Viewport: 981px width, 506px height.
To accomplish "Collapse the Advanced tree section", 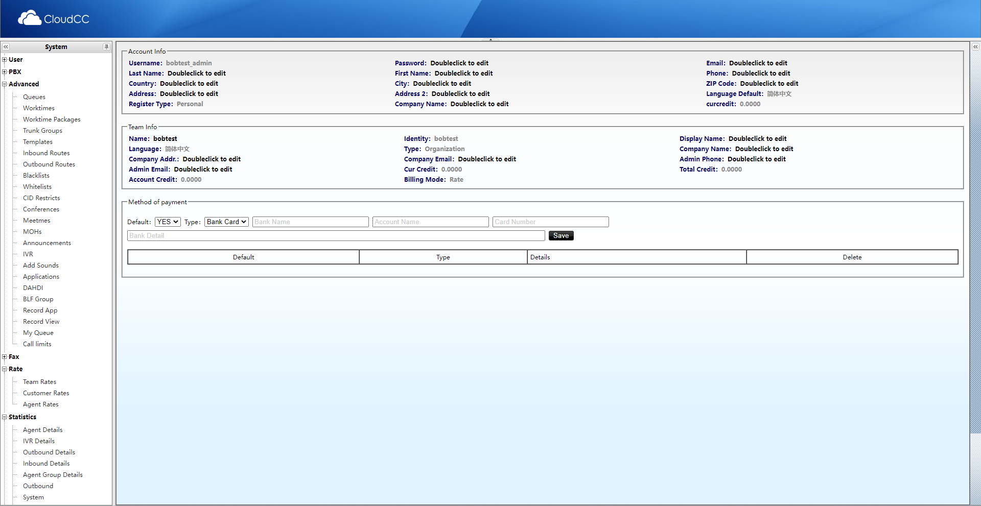I will pyautogui.click(x=4, y=84).
